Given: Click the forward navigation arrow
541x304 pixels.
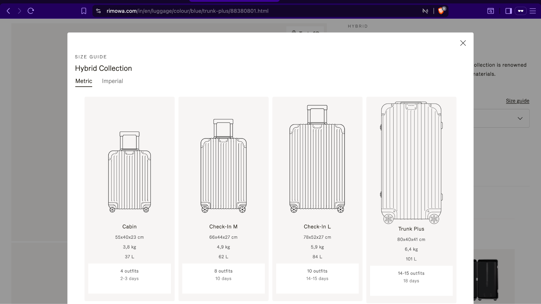Looking at the screenshot, I should click(x=19, y=11).
